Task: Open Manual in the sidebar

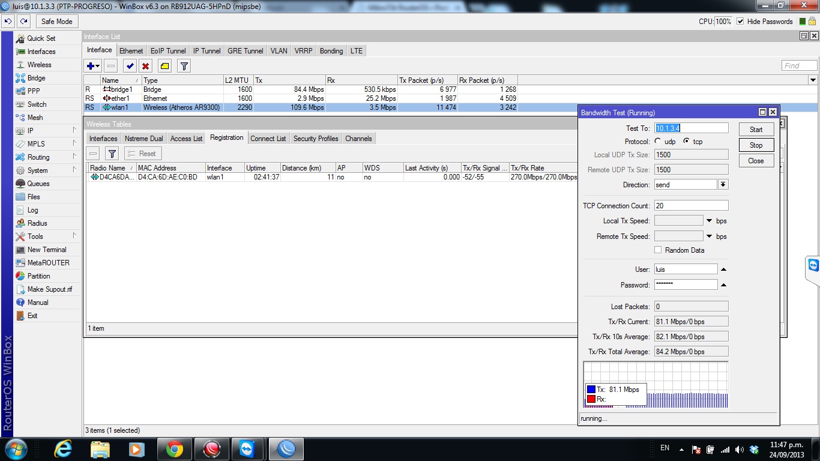Action: point(38,303)
